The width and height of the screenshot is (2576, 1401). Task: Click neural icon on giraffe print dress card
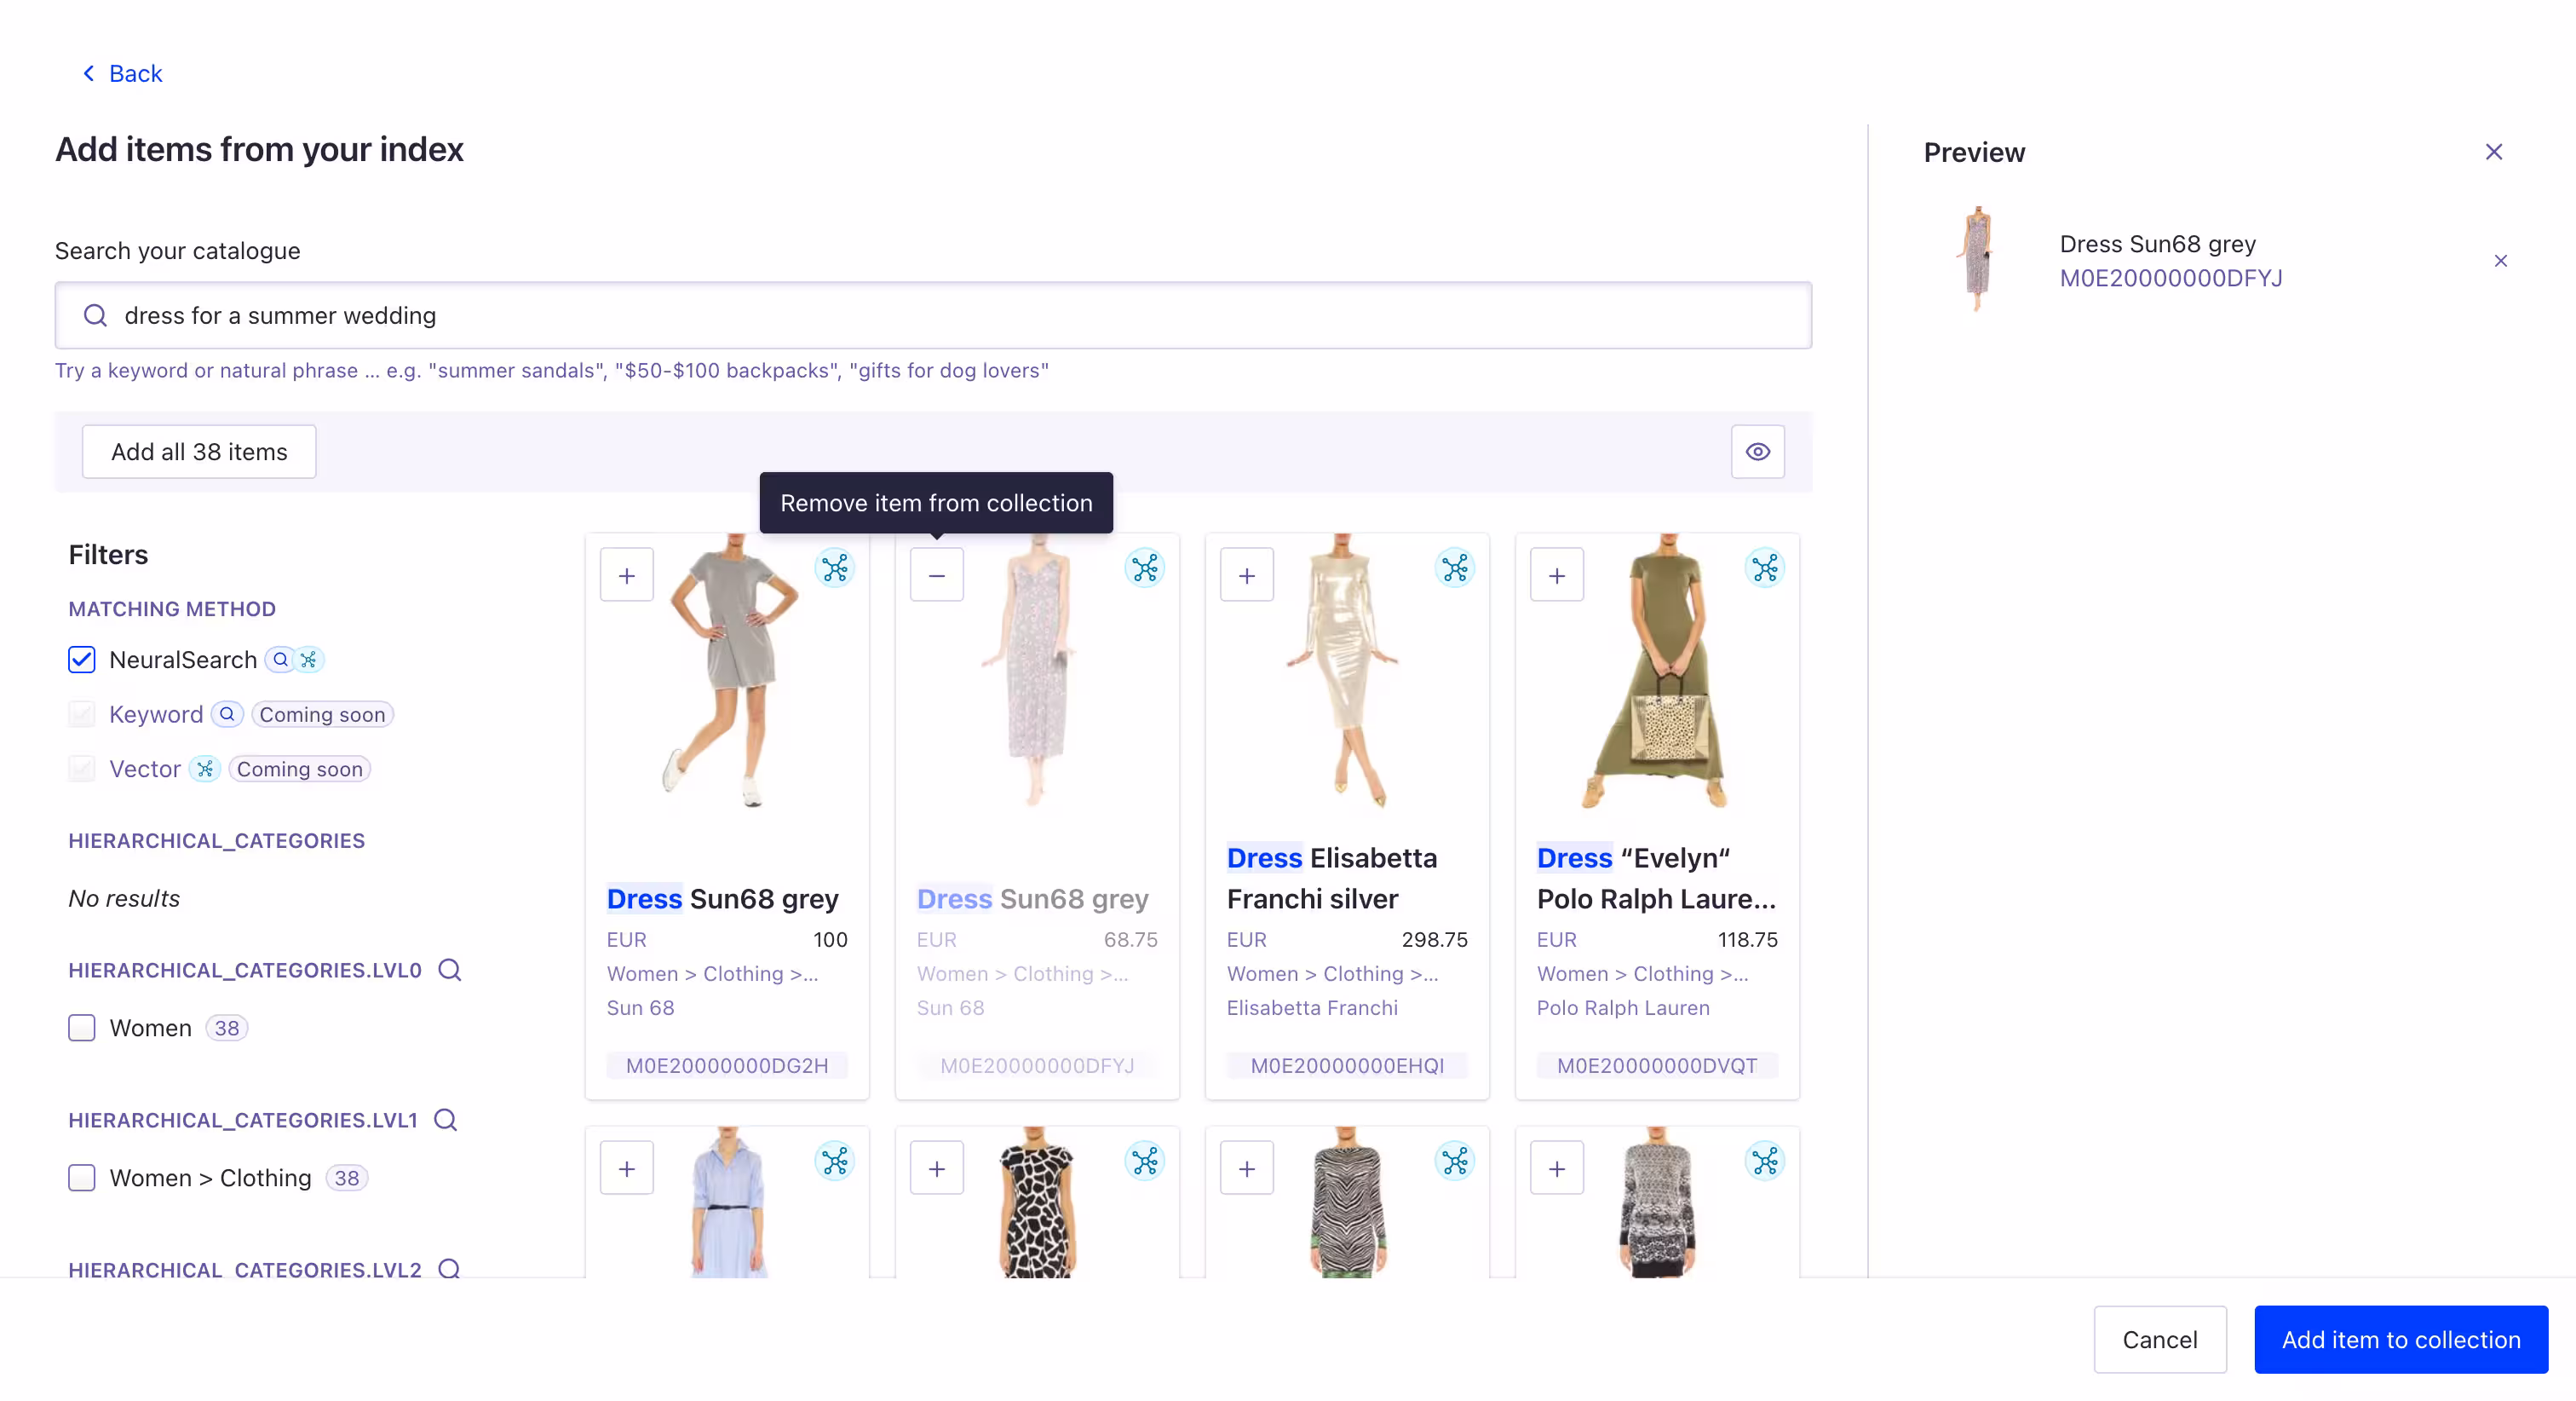(1145, 1161)
